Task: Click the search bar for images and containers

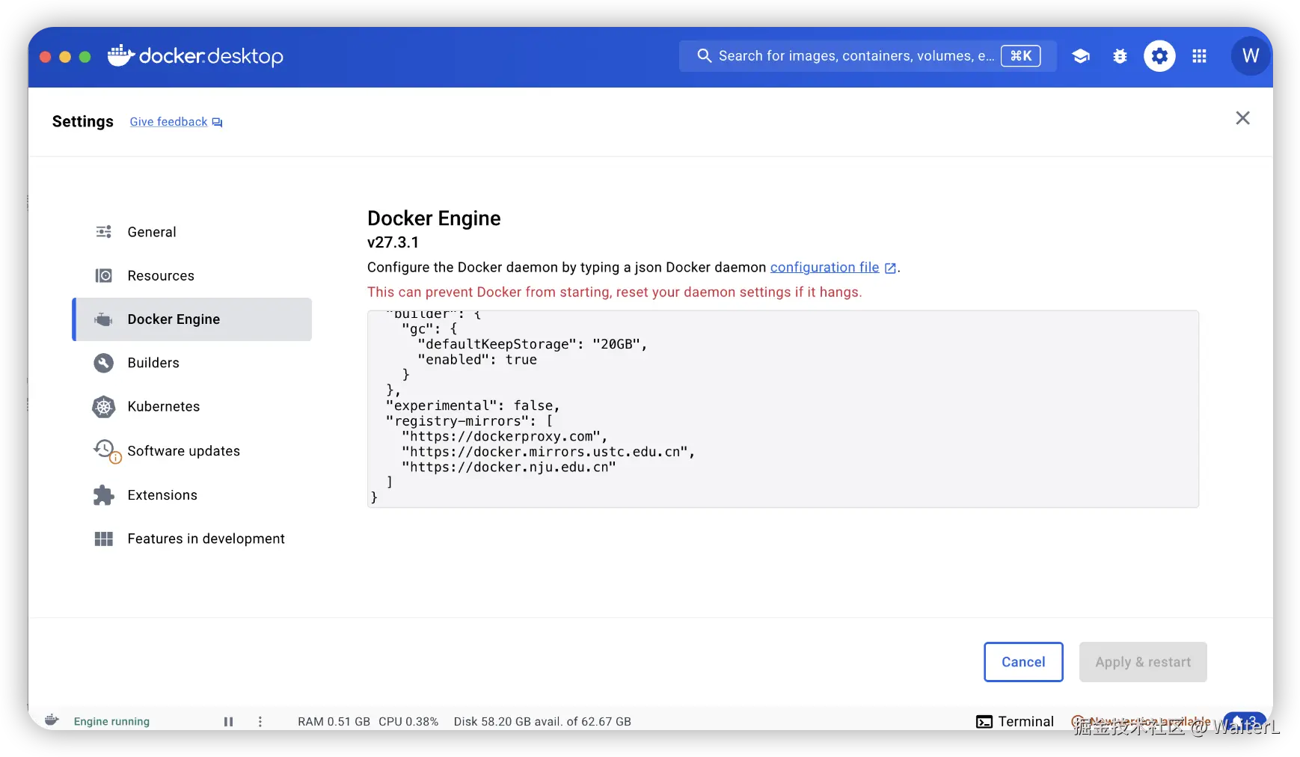Action: (x=868, y=56)
